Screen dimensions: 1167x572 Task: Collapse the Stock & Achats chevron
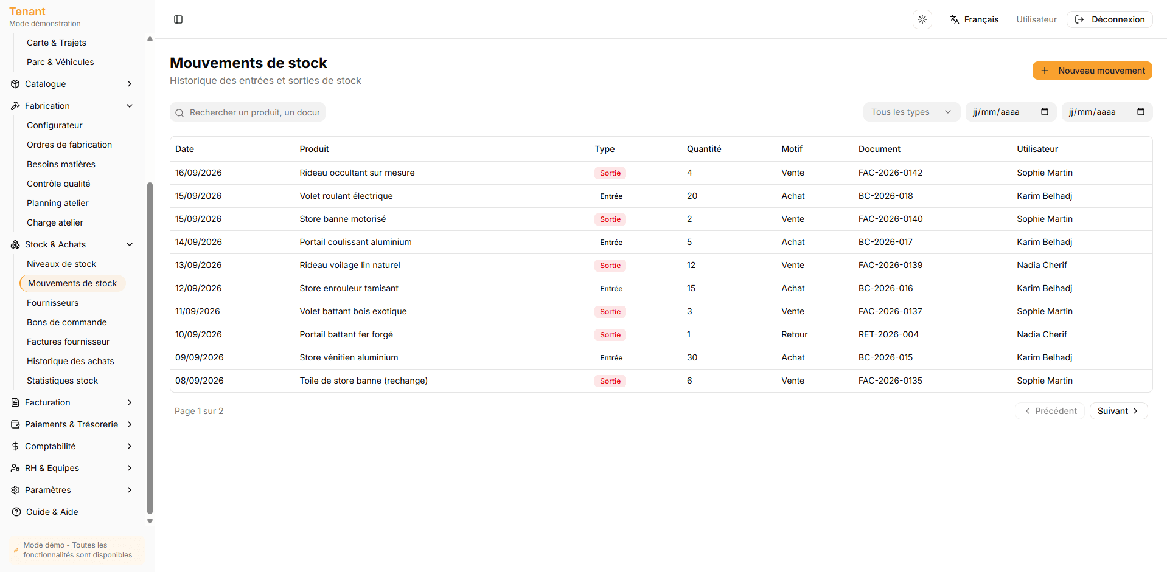tap(130, 244)
